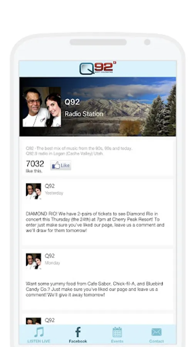Click the mountain cover photo banner
The image size is (195, 347).
pyautogui.click(x=97, y=107)
